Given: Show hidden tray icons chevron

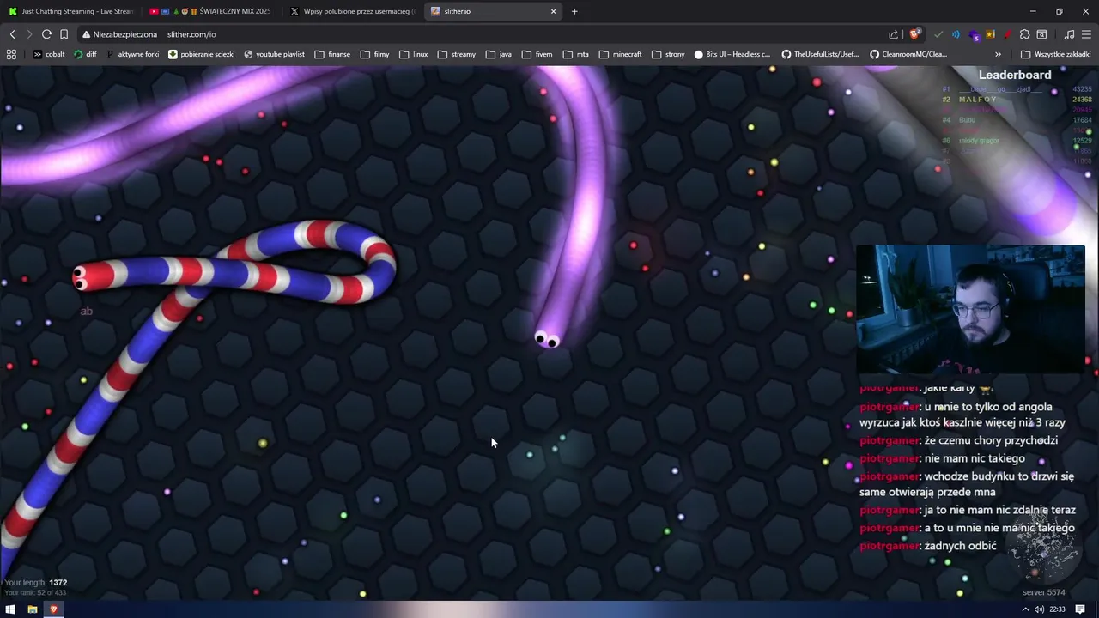Looking at the screenshot, I should coord(1026,609).
